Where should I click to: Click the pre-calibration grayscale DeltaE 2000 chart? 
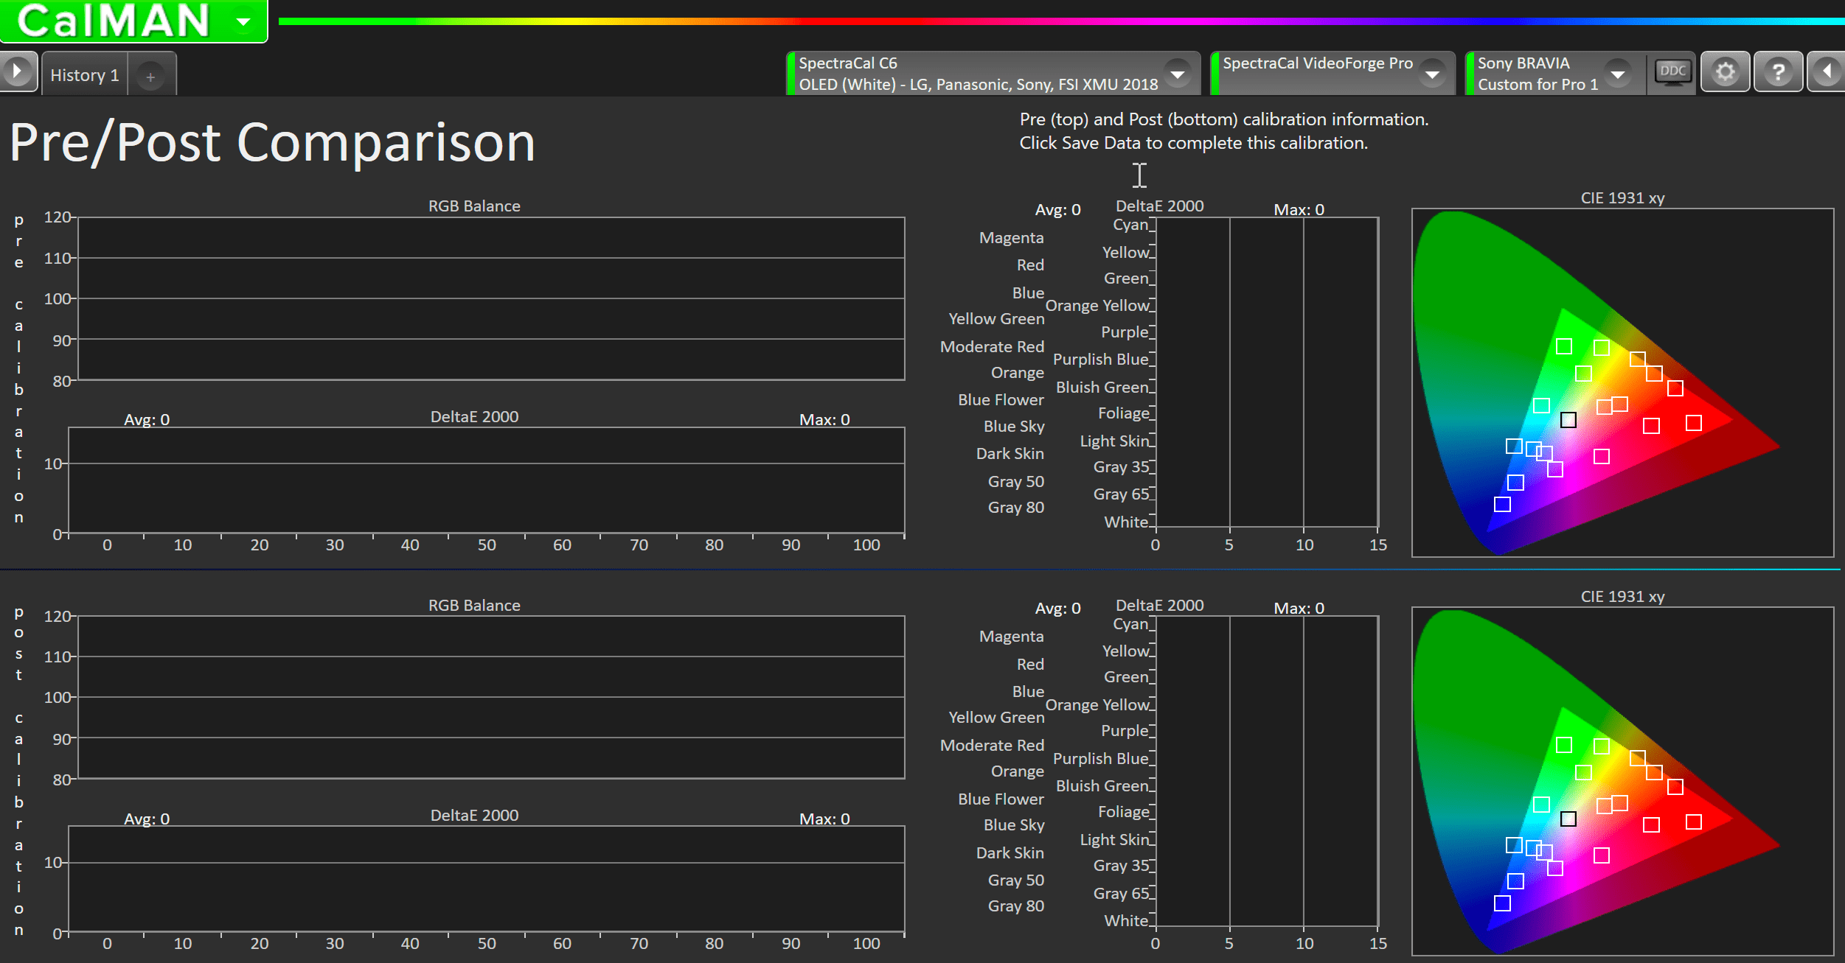[x=487, y=480]
